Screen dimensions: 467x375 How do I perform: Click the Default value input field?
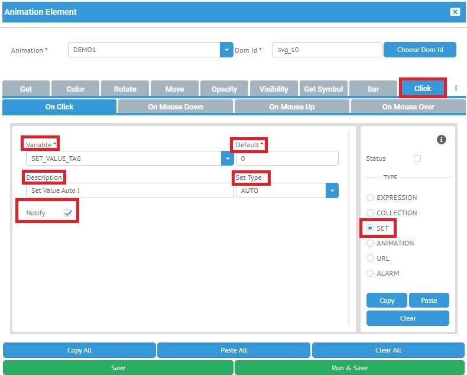coord(287,159)
